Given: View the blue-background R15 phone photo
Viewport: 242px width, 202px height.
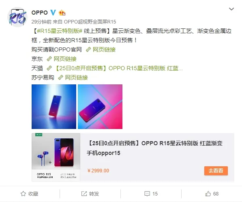Looking at the screenshot, I should point(54,107).
